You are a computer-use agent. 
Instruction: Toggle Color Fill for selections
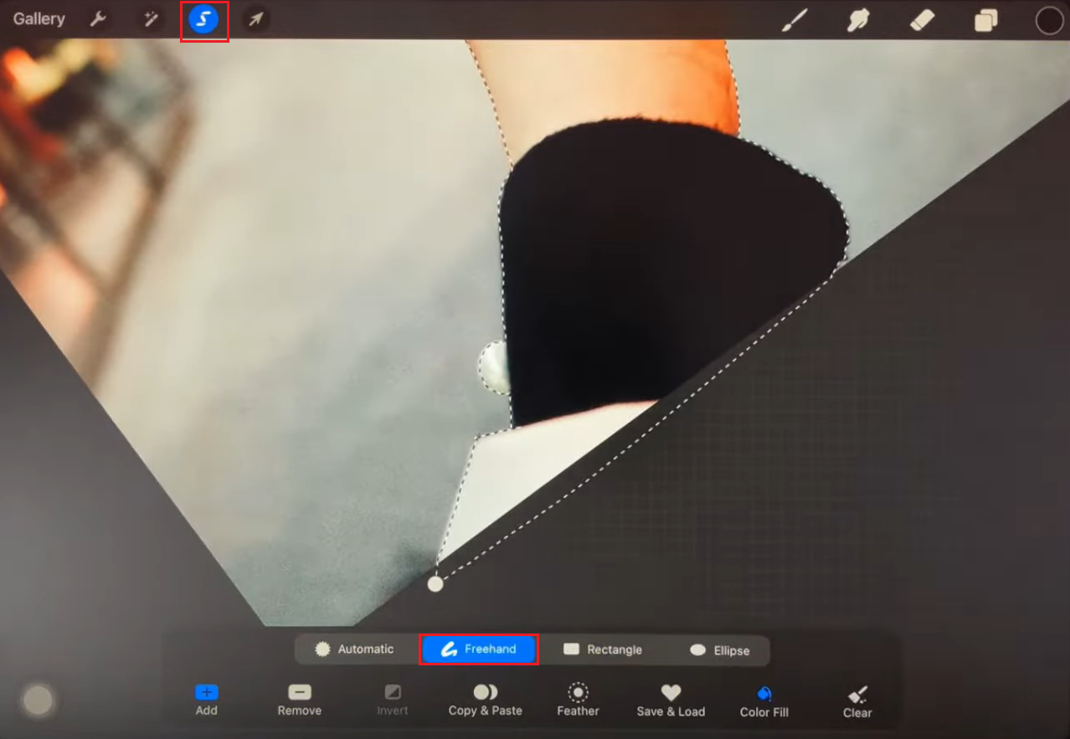(x=763, y=700)
